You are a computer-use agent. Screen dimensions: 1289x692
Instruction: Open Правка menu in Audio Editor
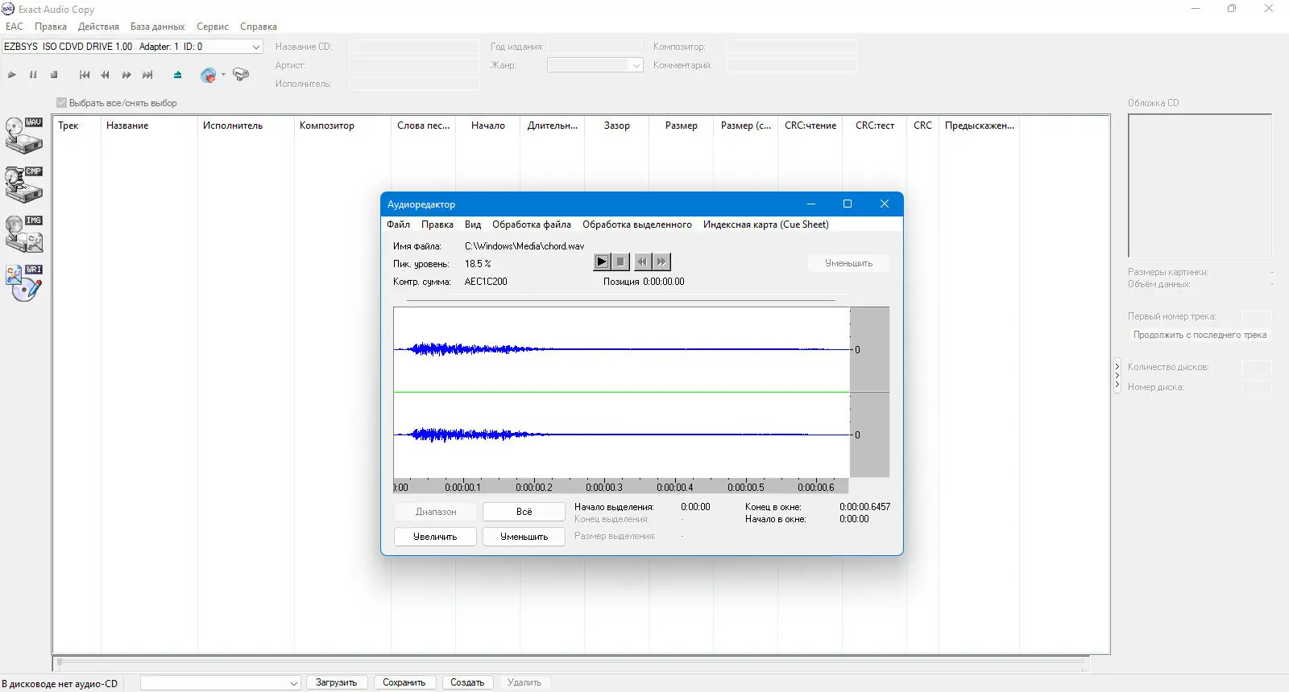click(437, 224)
